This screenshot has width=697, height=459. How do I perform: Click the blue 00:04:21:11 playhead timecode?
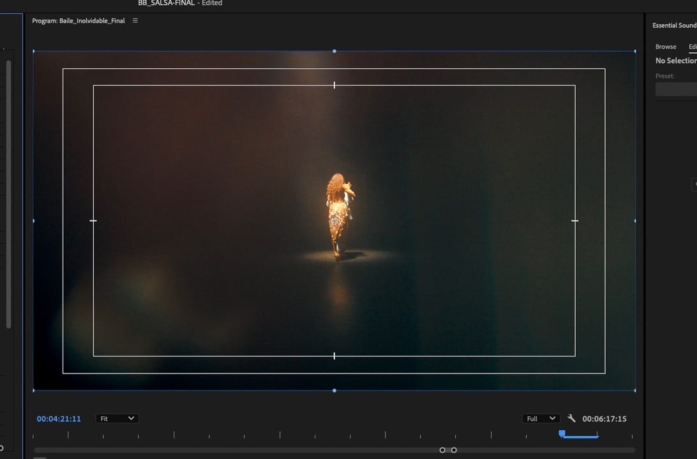point(59,419)
